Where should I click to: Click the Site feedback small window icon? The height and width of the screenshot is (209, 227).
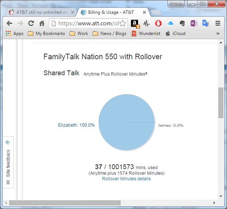tap(8, 142)
